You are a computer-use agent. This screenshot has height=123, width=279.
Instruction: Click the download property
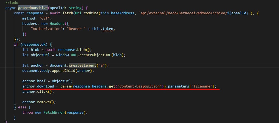coord(45,86)
